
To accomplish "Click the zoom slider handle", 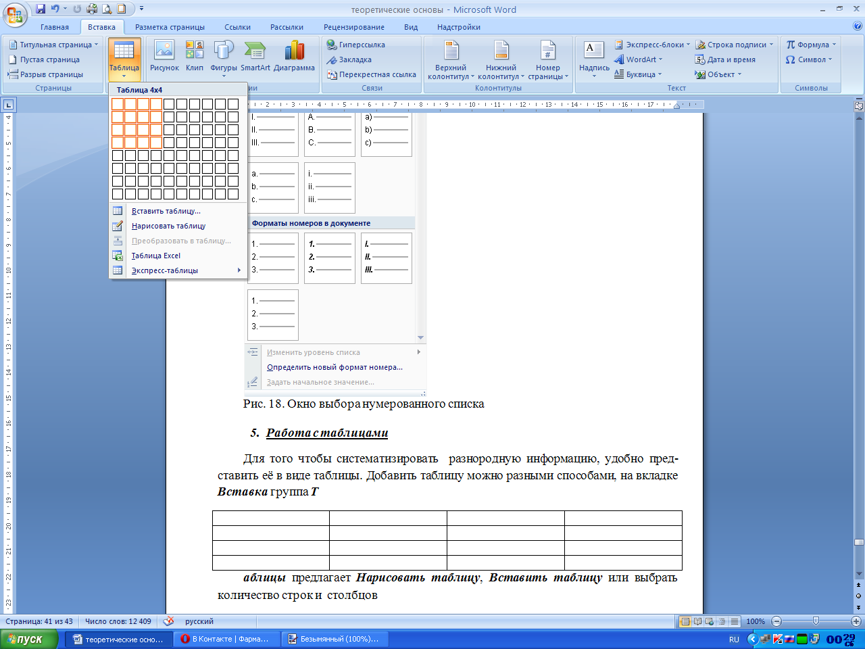I will click(816, 621).
